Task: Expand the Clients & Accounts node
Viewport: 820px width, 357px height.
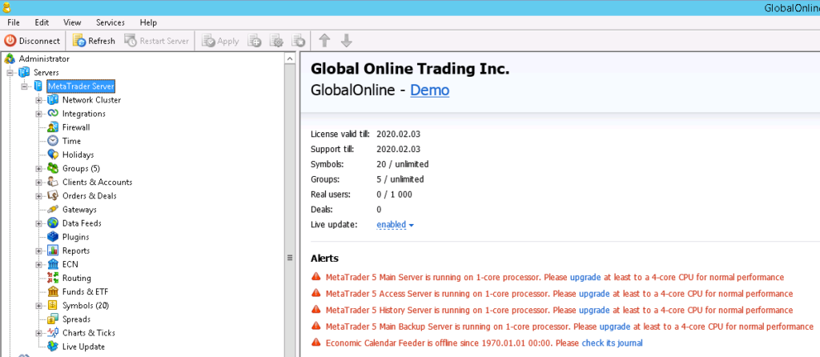Action: [38, 182]
